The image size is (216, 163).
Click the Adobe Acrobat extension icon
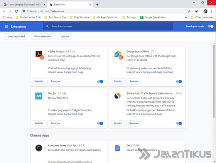(39, 55)
